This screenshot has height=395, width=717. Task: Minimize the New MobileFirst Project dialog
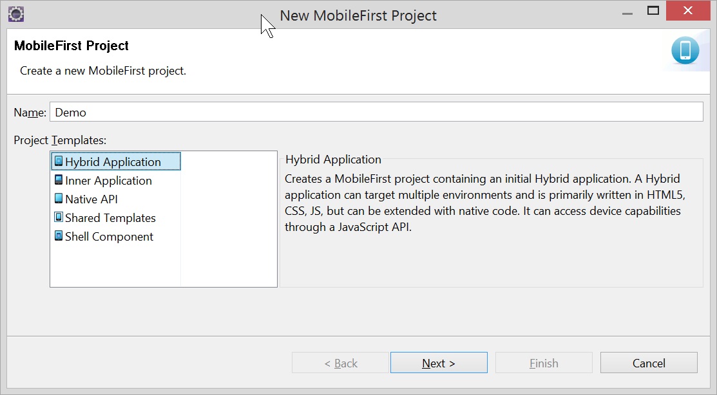[x=626, y=12]
